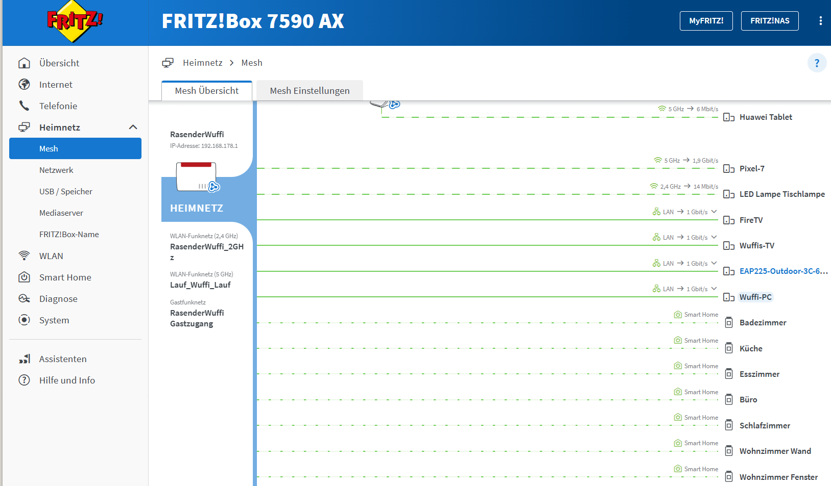Click the Huawei Tablet device icon
Viewport: 831px width, 486px height.
click(x=729, y=117)
